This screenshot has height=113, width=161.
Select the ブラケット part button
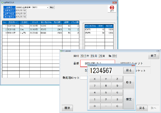[143, 70]
